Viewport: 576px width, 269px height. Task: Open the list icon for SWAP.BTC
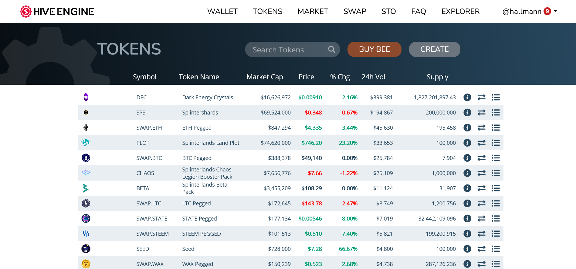(496, 158)
